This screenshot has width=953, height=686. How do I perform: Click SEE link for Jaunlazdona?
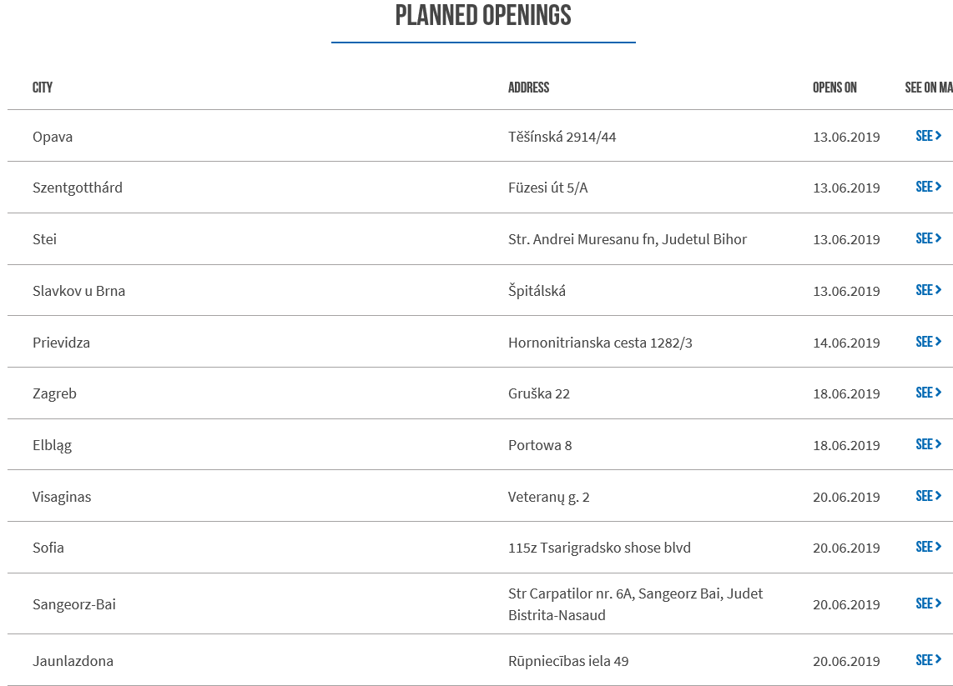click(928, 660)
